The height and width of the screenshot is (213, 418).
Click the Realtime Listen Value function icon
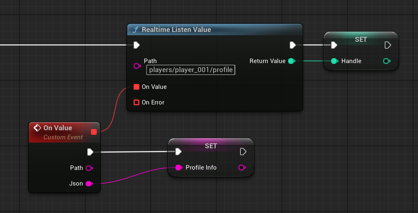(135, 30)
